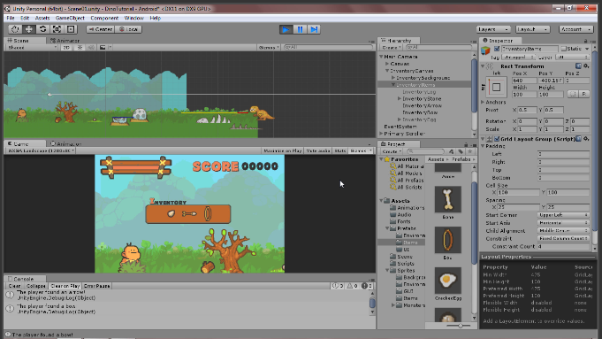Click blueprint mode button in Rect Transform
Image resolution: width=602 pixels, height=339 pixels.
pyautogui.click(x=573, y=94)
